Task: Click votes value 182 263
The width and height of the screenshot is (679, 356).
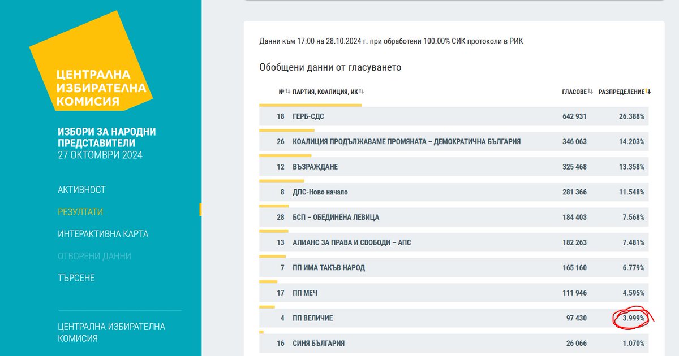Action: tap(574, 242)
